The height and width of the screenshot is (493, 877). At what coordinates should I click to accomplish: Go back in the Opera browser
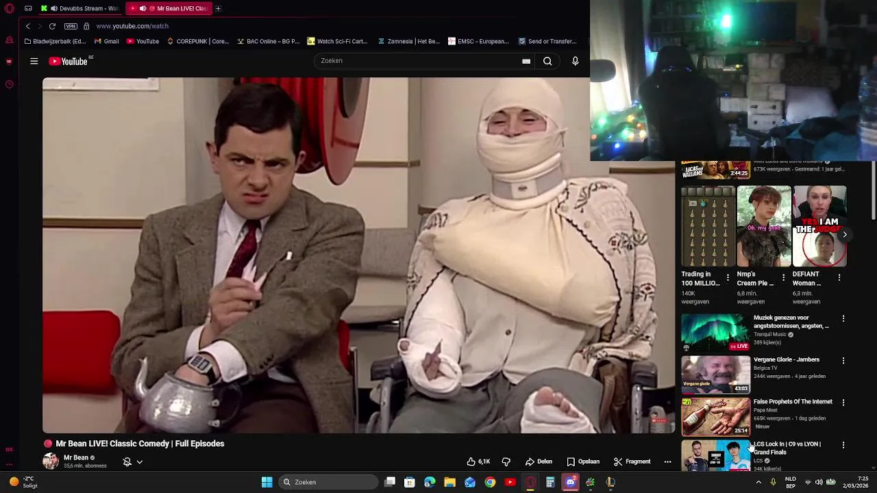point(27,26)
